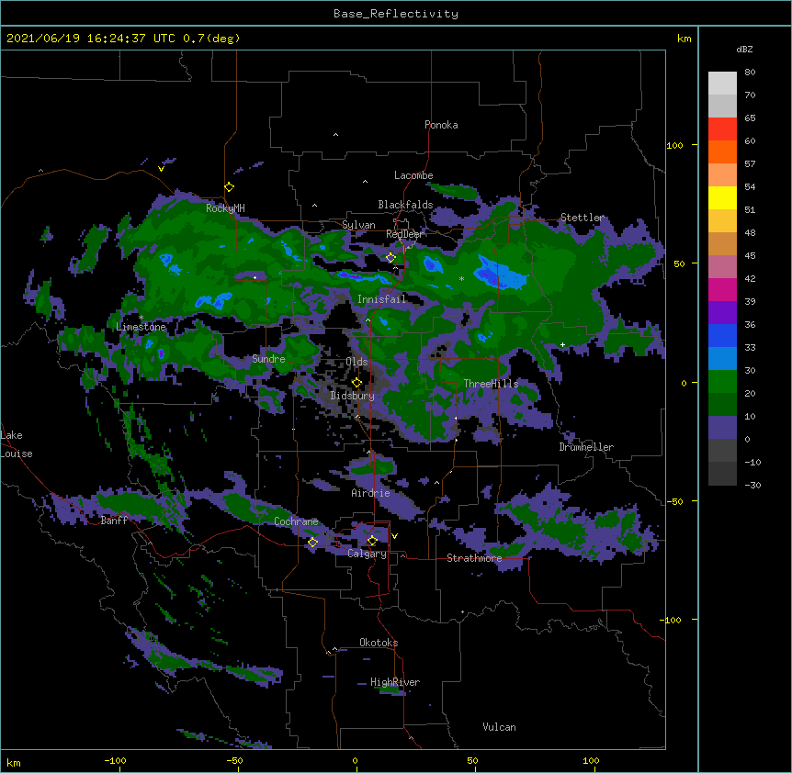Viewport: 792px width, 773px height.
Task: Click the ThreeHills label
Action: coord(491,384)
